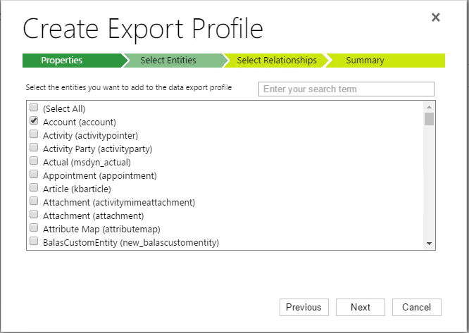Screen dimensions: 469x333
Task: Check the Attachment (attachment) checkbox
Action: coord(34,214)
